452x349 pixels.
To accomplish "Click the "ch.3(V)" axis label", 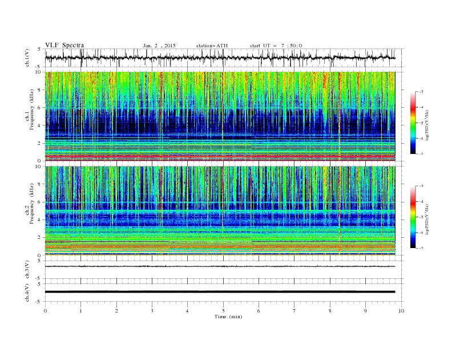I will [x=27, y=270].
